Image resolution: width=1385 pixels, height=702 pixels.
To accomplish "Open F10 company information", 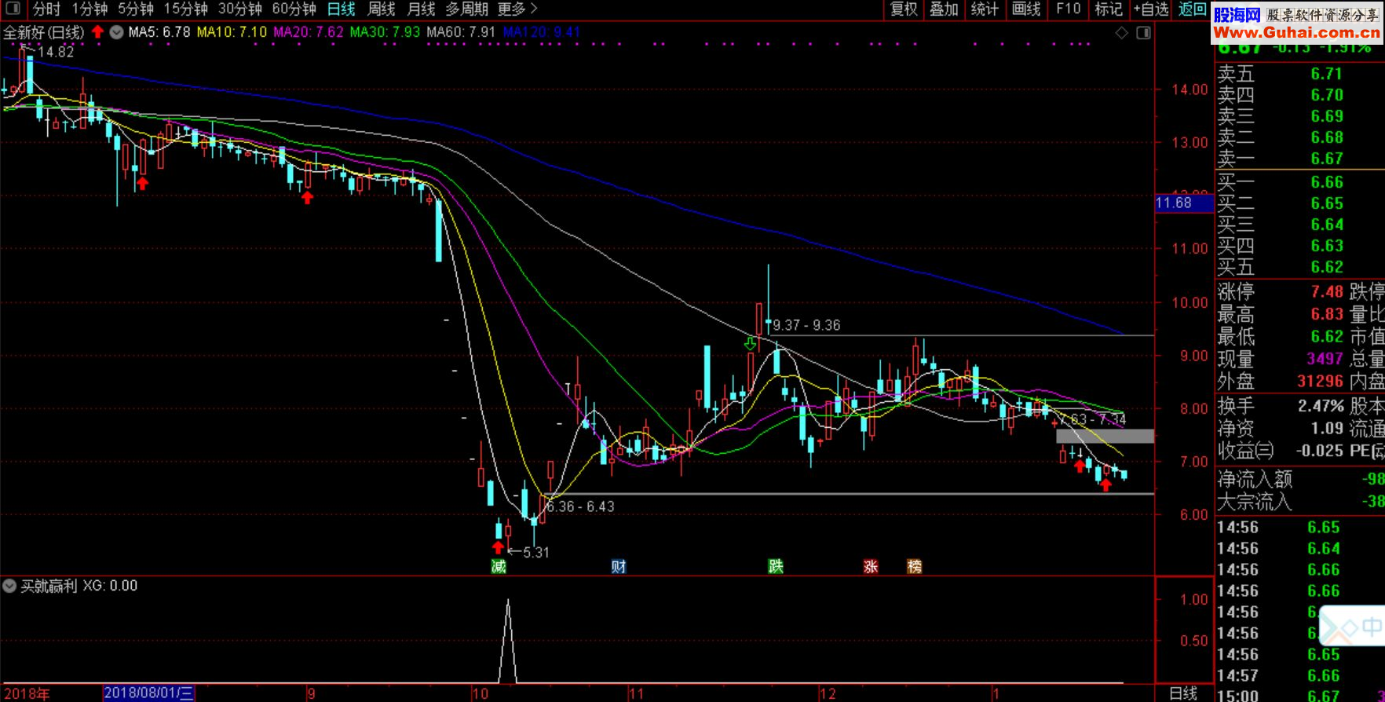I will point(1069,9).
